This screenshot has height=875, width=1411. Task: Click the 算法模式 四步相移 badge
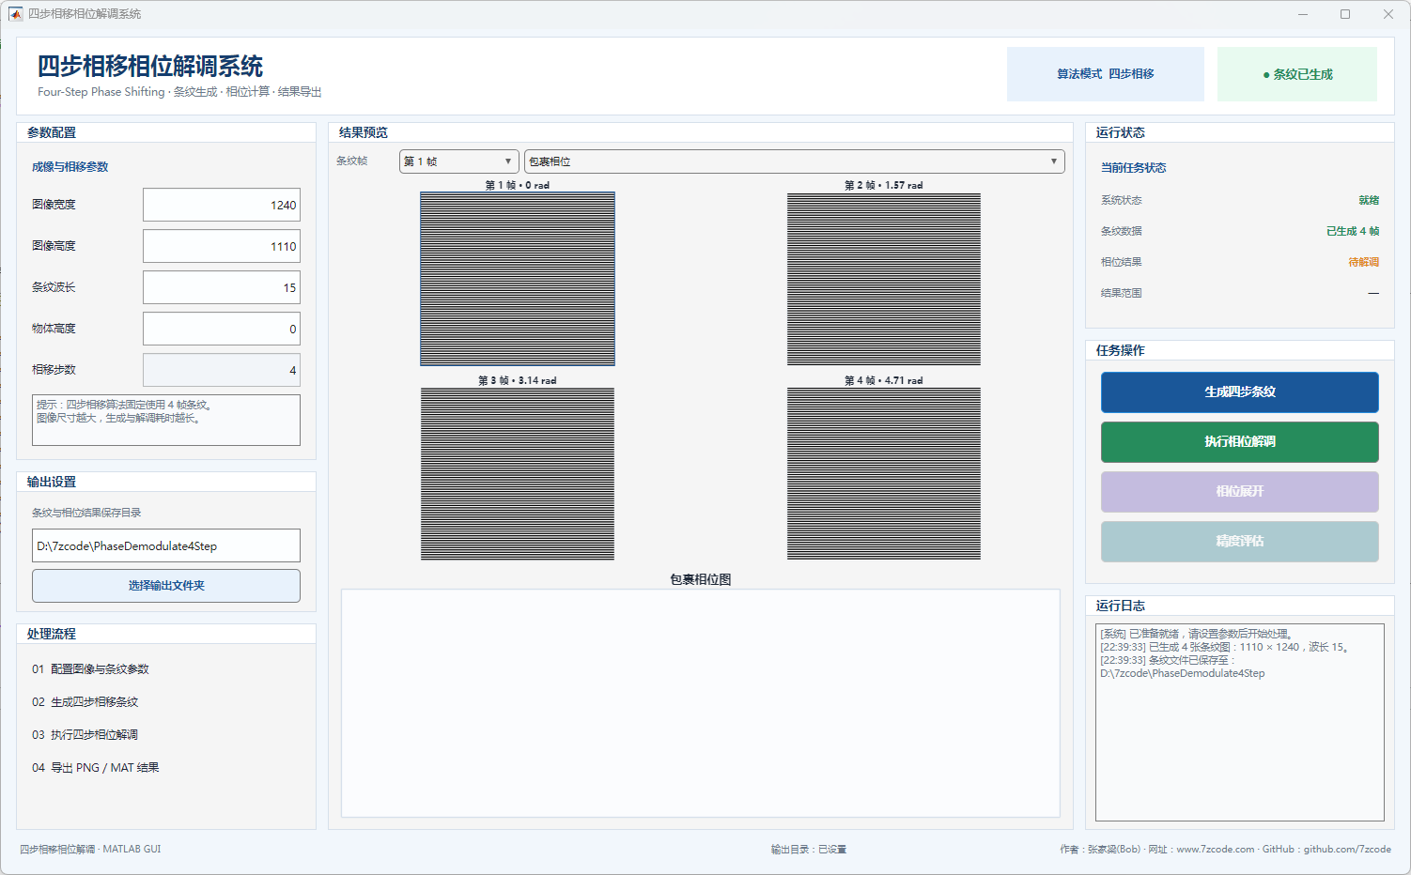point(1106,74)
